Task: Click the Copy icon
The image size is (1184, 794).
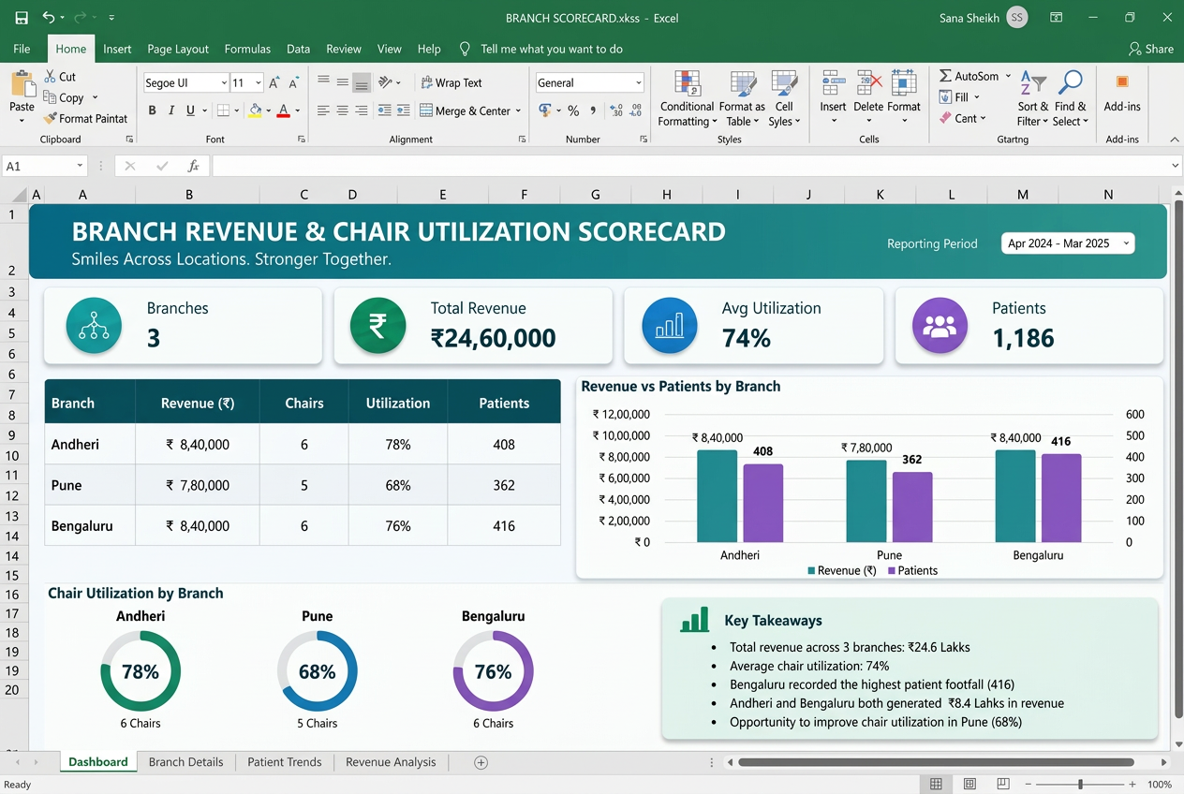Action: [x=51, y=97]
